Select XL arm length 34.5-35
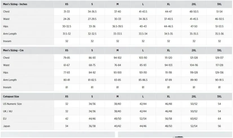The height and width of the screenshot is (138, 233). pyautogui.click(x=168, y=34)
